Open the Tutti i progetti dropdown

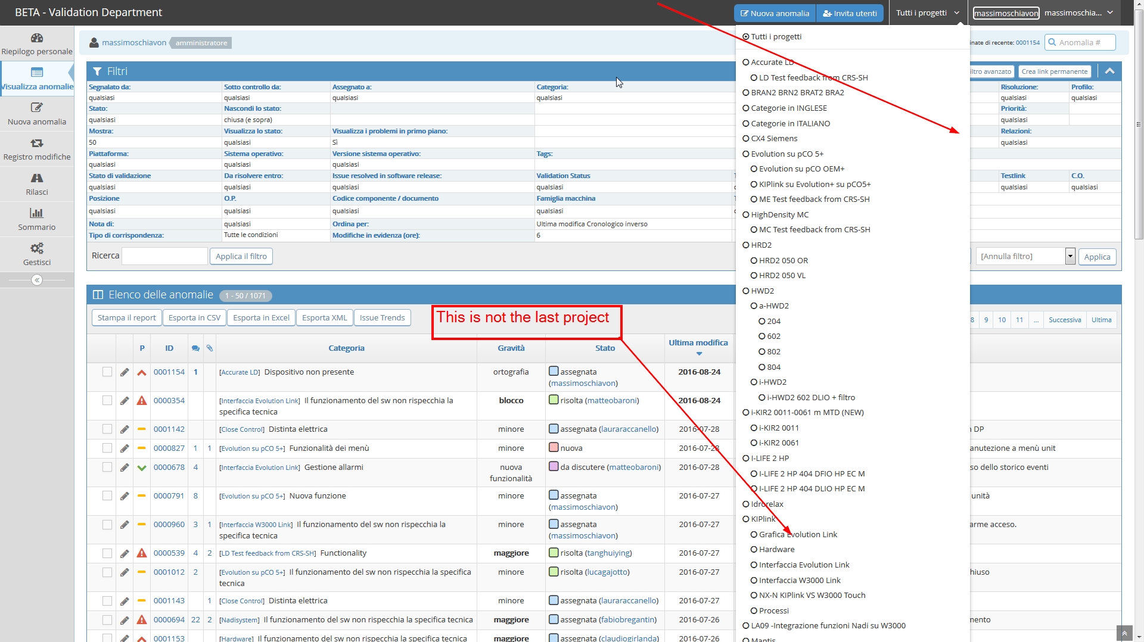coord(927,13)
